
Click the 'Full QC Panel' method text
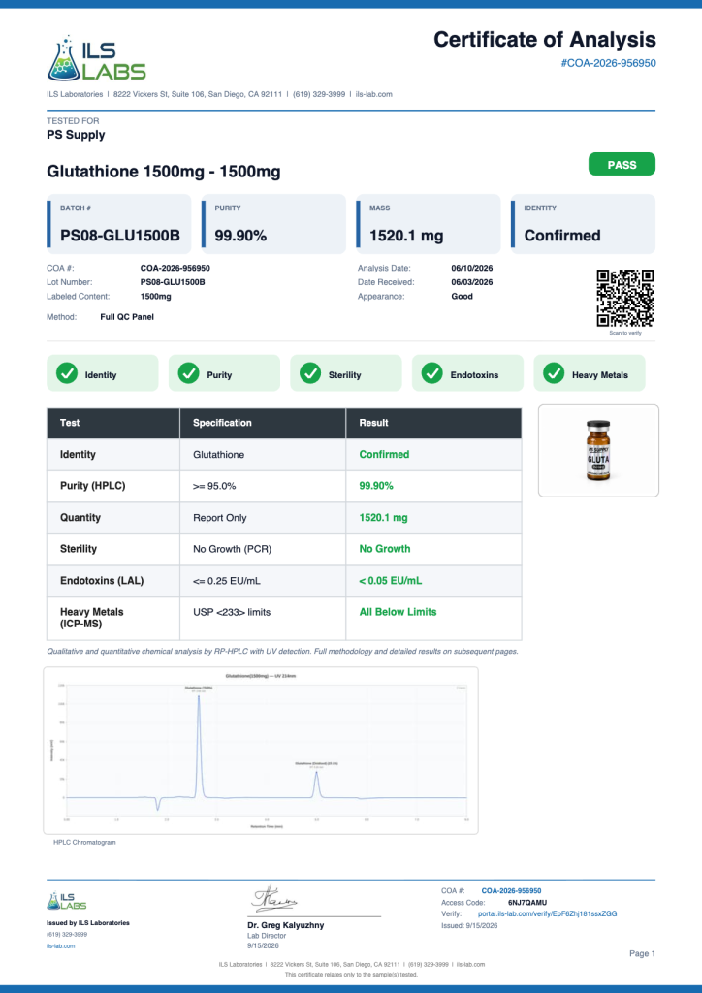(x=127, y=317)
